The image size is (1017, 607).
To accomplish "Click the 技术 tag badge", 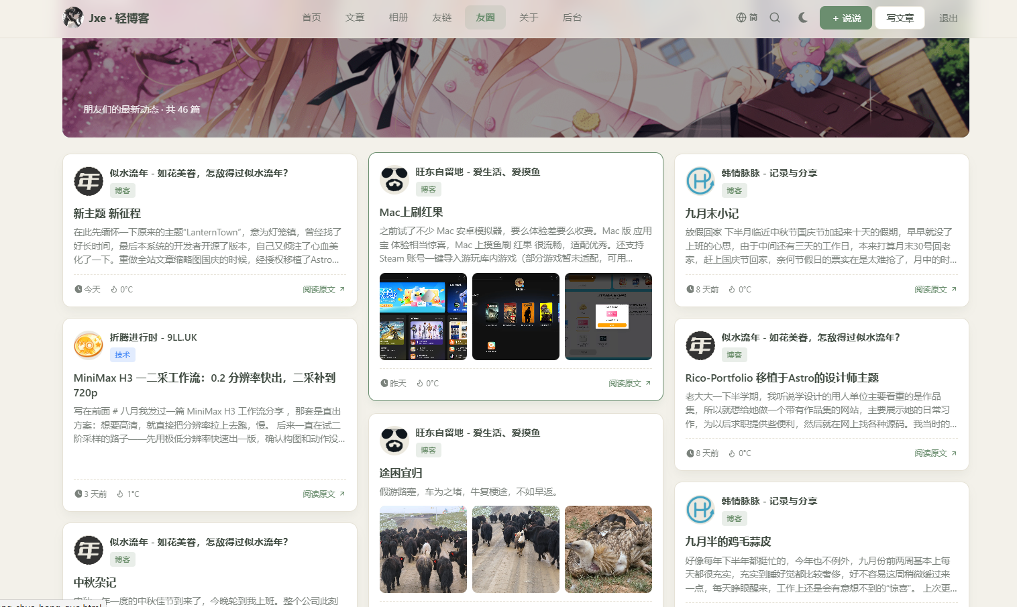I will [x=122, y=355].
